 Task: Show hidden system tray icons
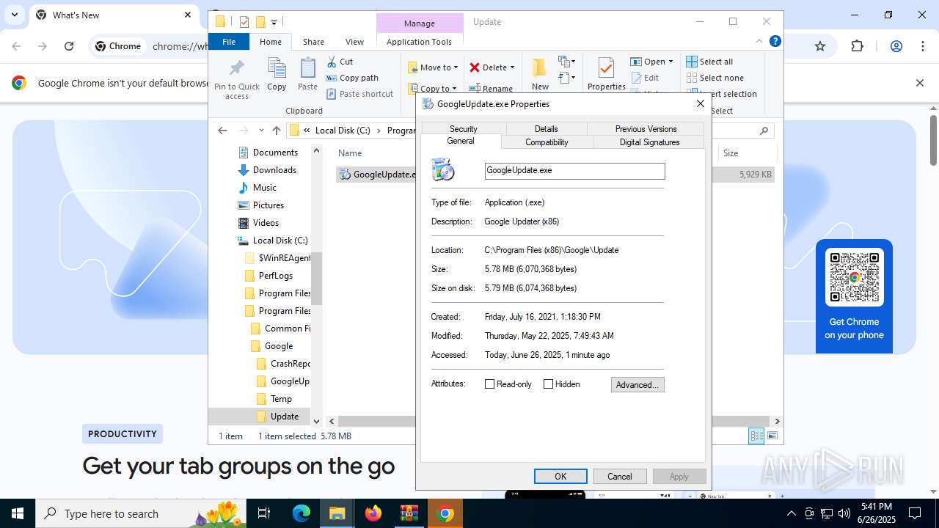tap(791, 513)
